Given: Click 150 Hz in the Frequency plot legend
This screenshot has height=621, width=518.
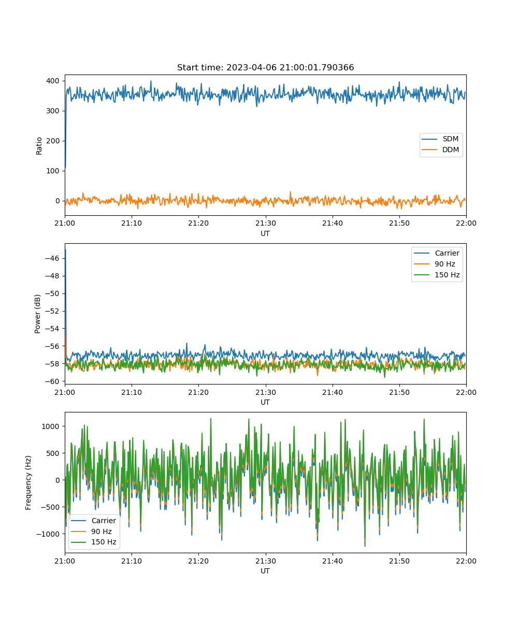Looking at the screenshot, I should pyautogui.click(x=104, y=542).
